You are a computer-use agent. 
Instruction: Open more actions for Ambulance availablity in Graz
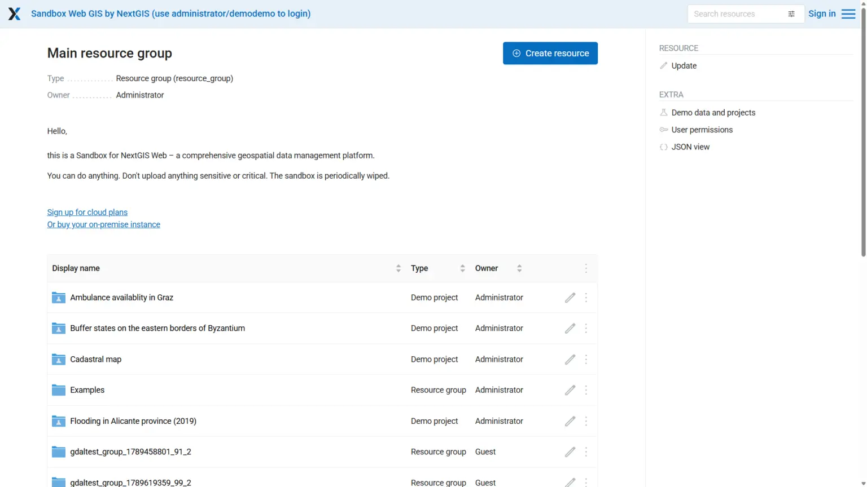[x=586, y=298]
